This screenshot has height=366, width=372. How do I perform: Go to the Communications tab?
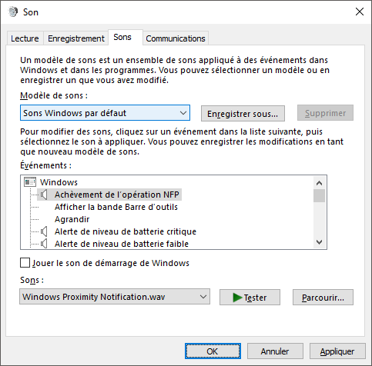[176, 38]
